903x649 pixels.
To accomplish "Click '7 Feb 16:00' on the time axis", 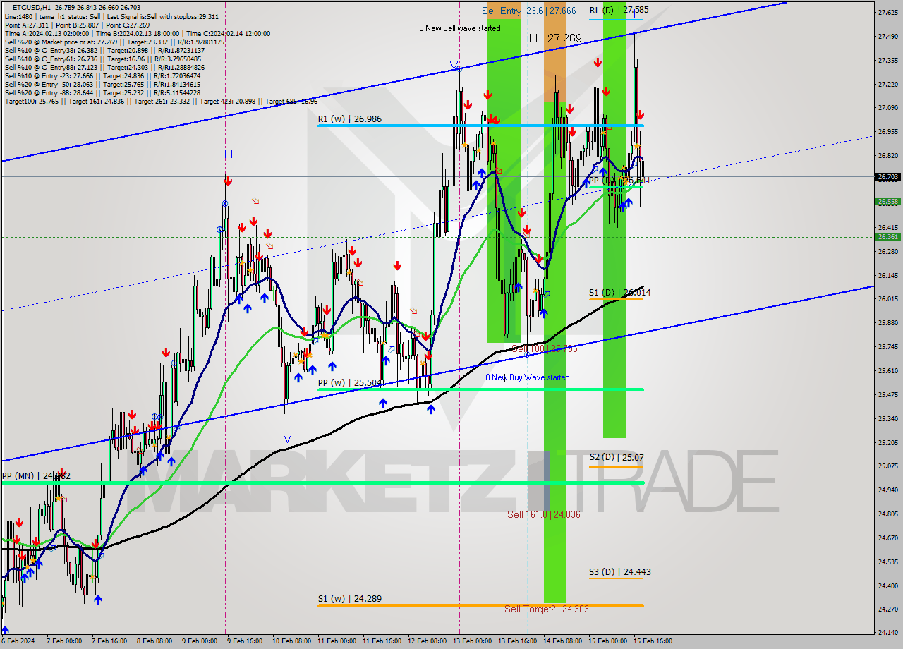I will point(109,641).
